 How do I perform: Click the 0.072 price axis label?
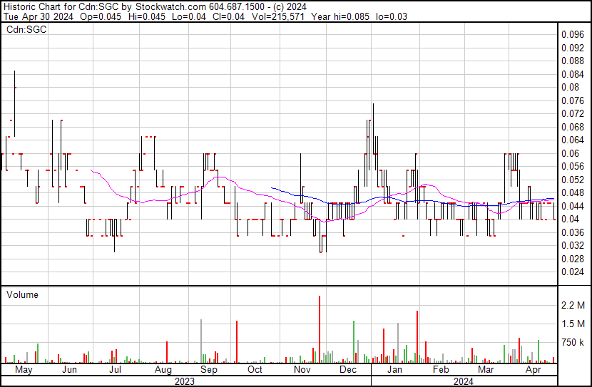(x=573, y=113)
